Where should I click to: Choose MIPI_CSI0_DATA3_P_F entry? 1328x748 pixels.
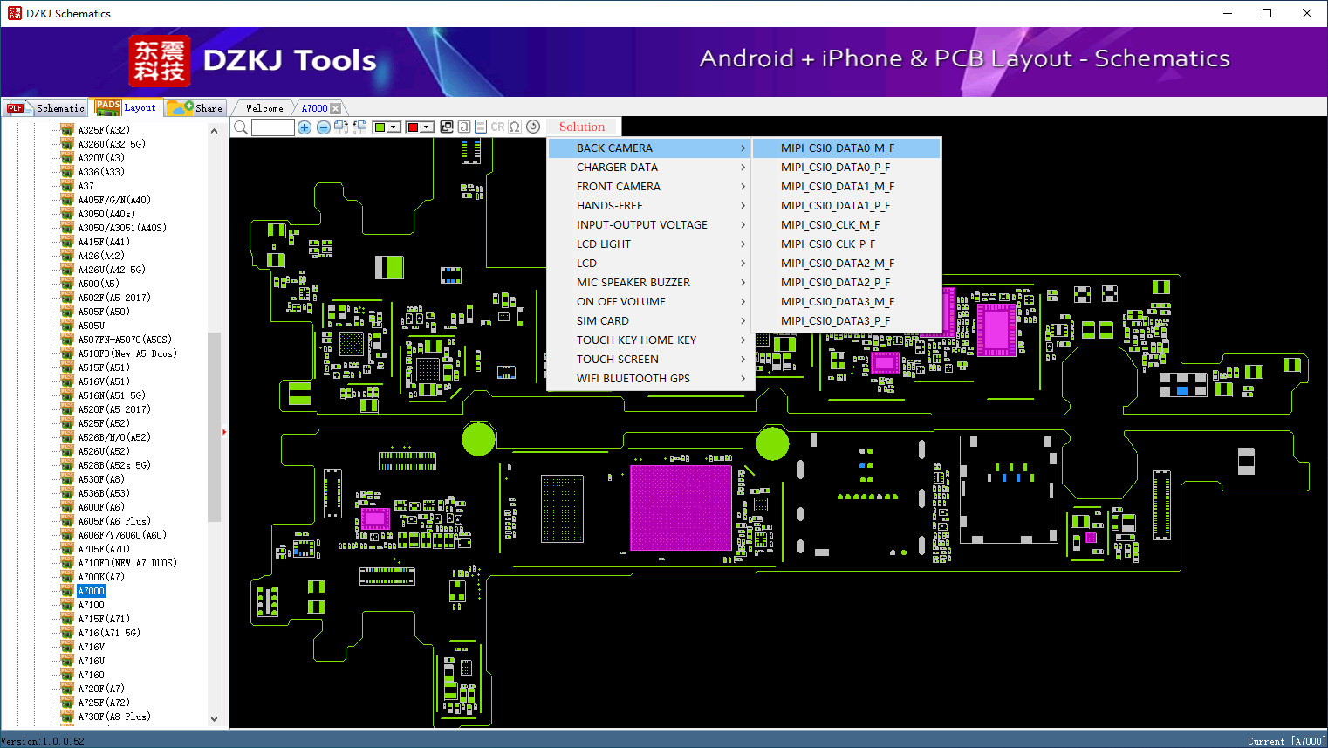pyautogui.click(x=846, y=321)
